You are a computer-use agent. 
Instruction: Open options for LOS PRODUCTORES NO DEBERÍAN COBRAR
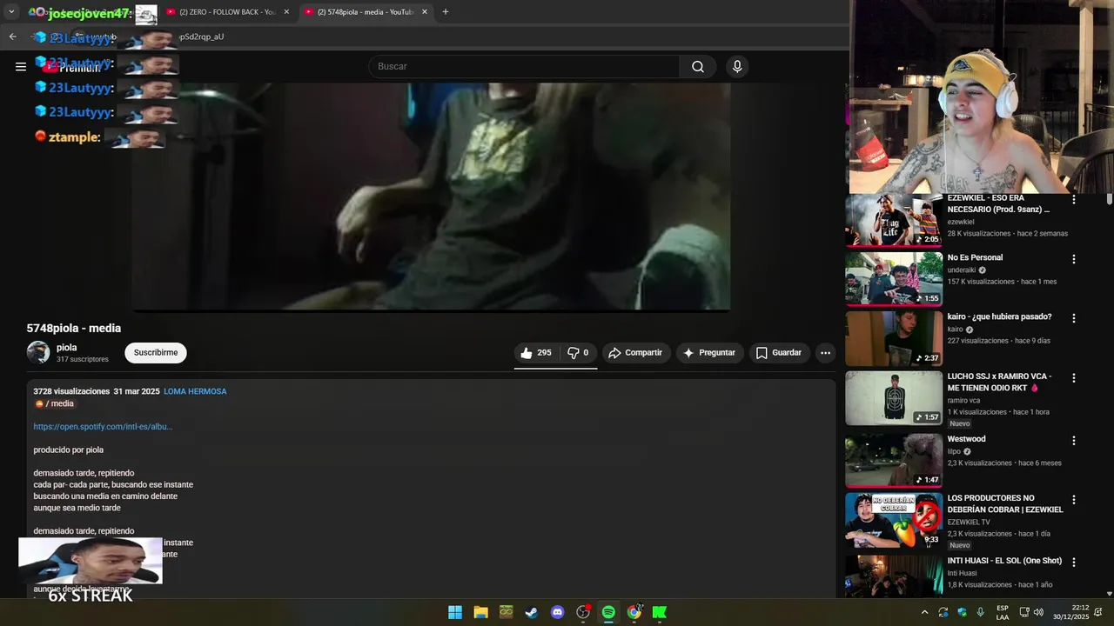click(1074, 500)
